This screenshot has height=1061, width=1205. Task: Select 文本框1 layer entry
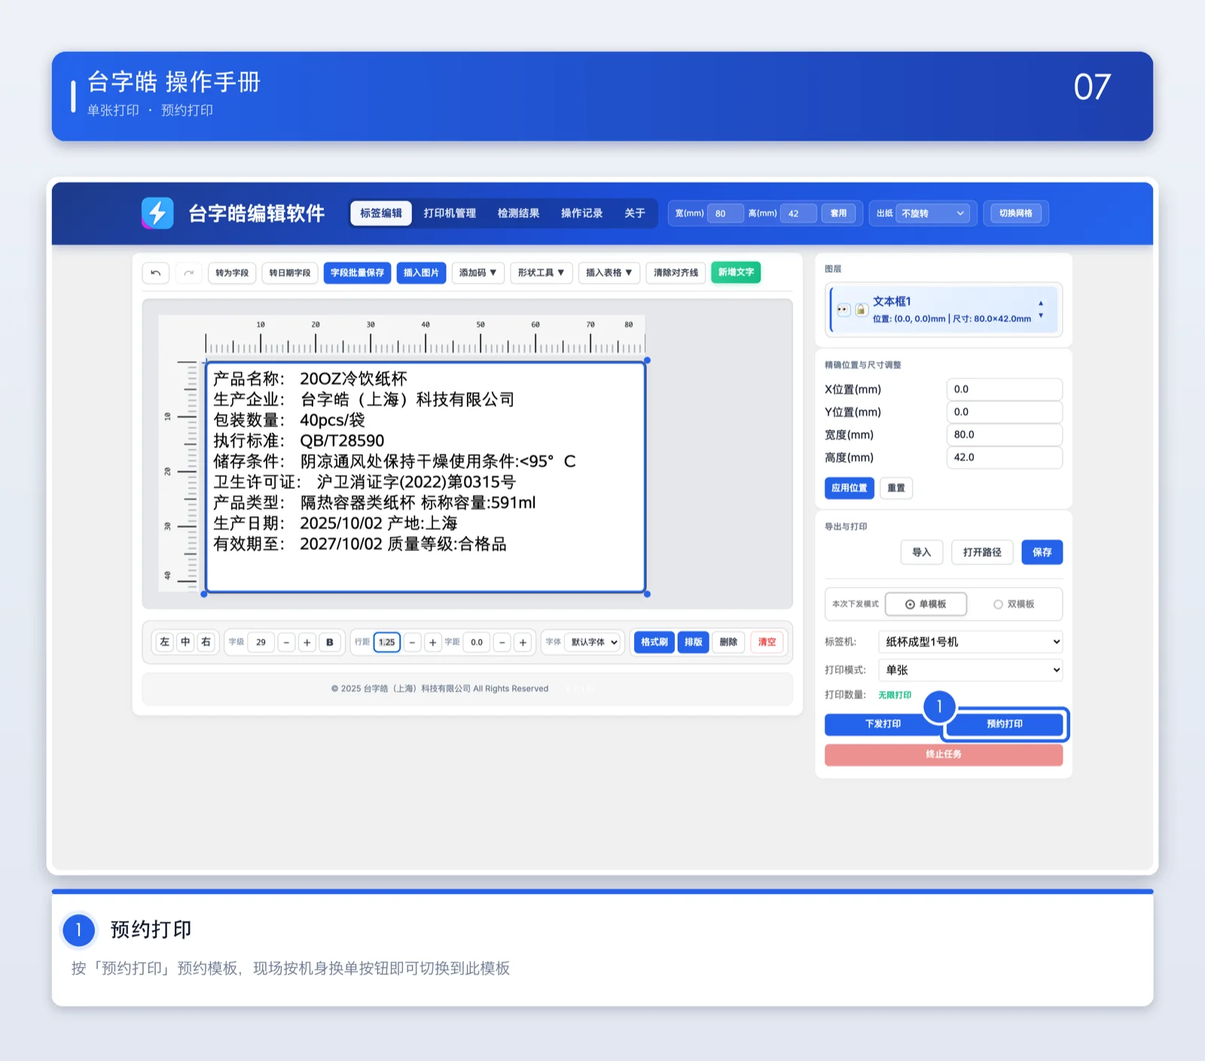(x=944, y=309)
